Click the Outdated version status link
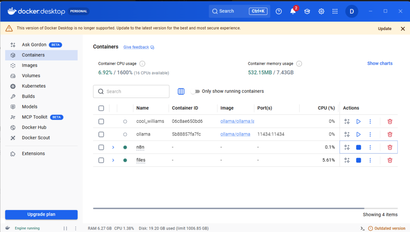This screenshot has height=232, width=410. tap(387, 228)
